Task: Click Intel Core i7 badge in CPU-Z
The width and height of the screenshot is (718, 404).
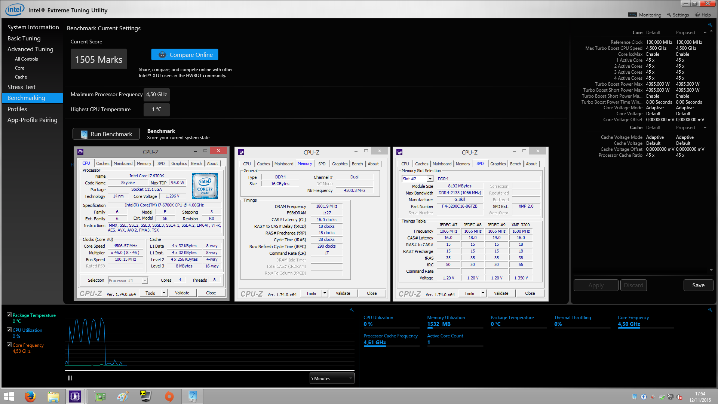Action: click(205, 186)
